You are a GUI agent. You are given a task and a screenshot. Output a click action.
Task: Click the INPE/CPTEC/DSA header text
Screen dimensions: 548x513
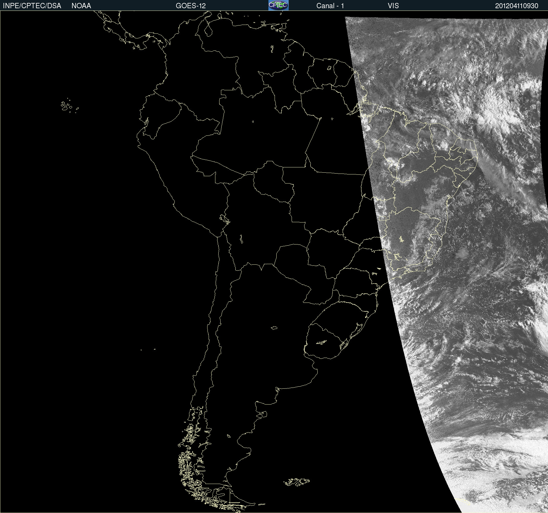pos(32,6)
